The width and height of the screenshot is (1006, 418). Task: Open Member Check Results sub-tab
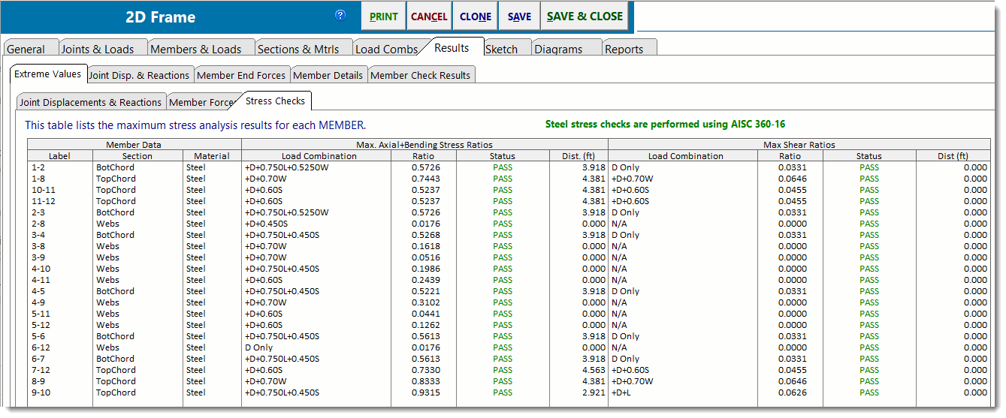coord(421,75)
